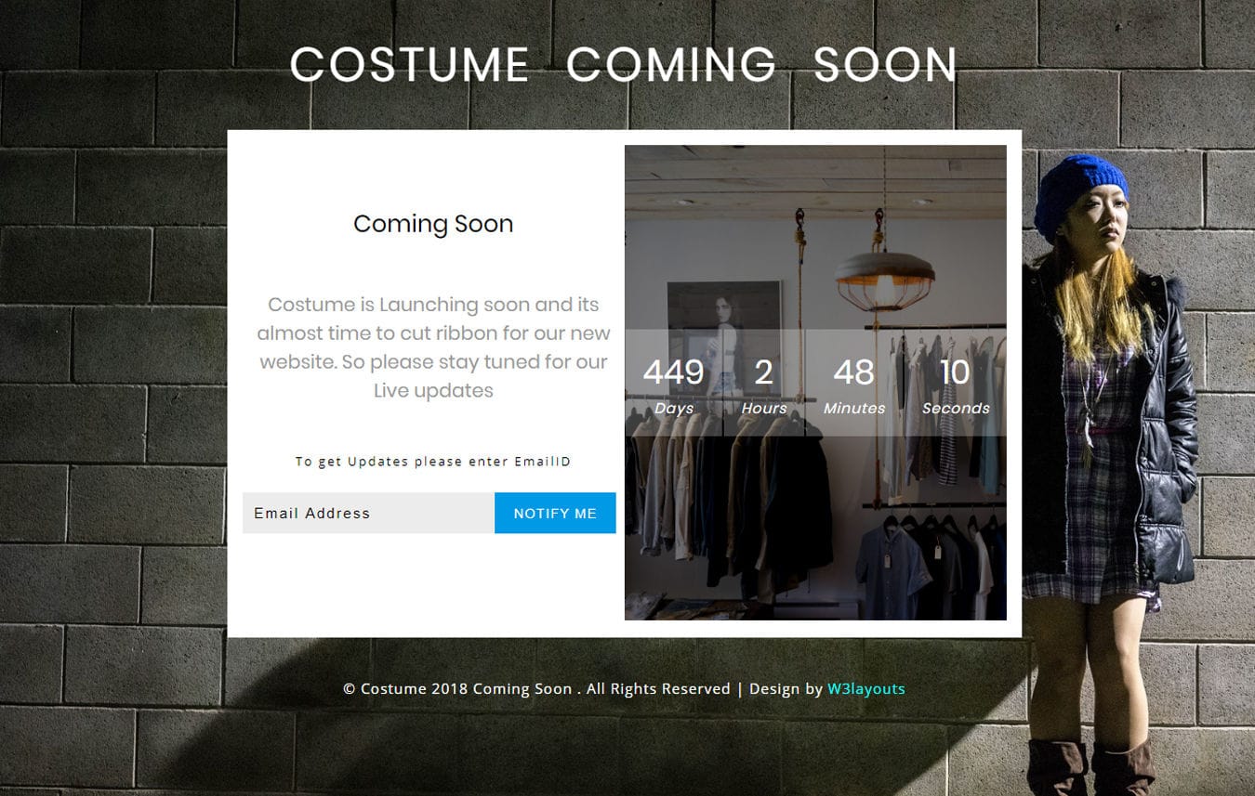Viewport: 1255px width, 796px height.
Task: Click the 2 Hours countdown box
Action: 764,383
